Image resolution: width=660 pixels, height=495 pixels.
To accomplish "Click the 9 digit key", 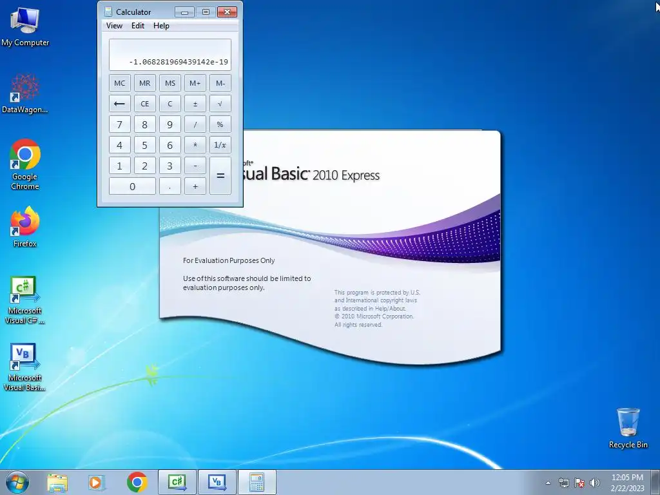I will pyautogui.click(x=170, y=124).
